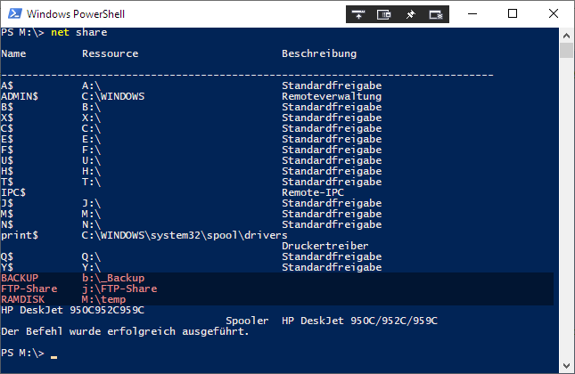575x374 pixels.
Task: Click the Beschreibung column header
Action: pos(319,54)
